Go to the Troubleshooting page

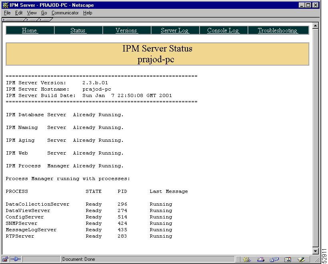[x=278, y=30]
